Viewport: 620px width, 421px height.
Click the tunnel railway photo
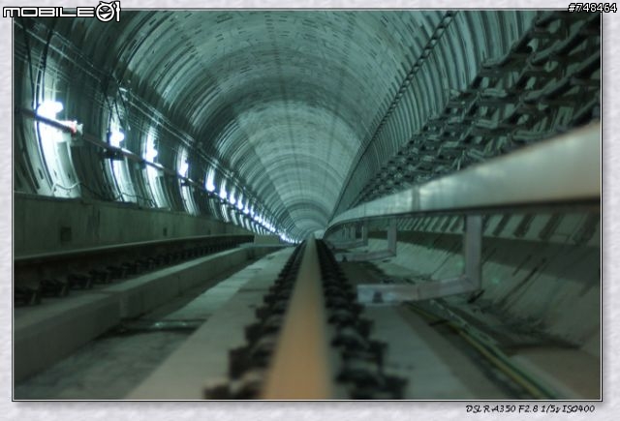307,204
